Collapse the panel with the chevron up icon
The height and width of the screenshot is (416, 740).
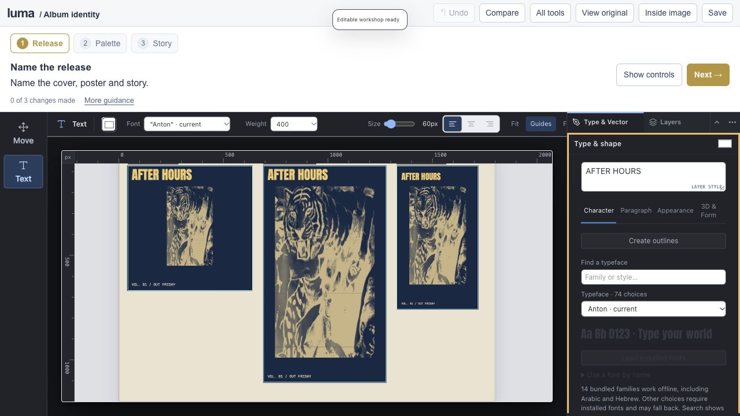[x=717, y=122]
